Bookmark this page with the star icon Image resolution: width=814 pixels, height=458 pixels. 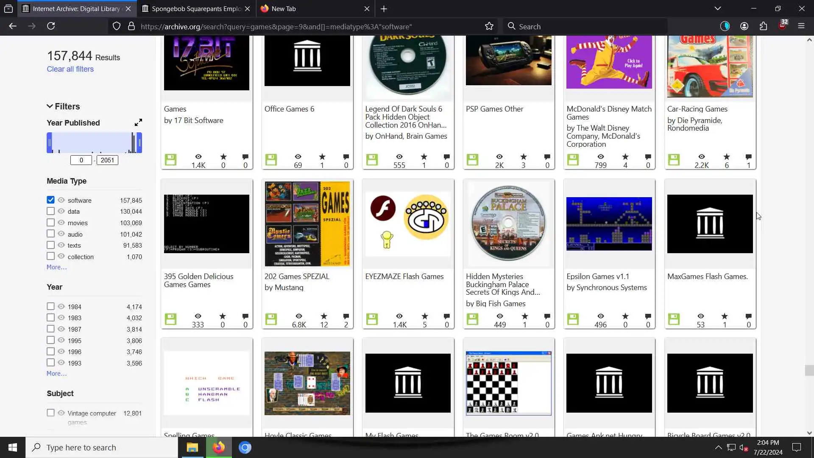pos(489,26)
